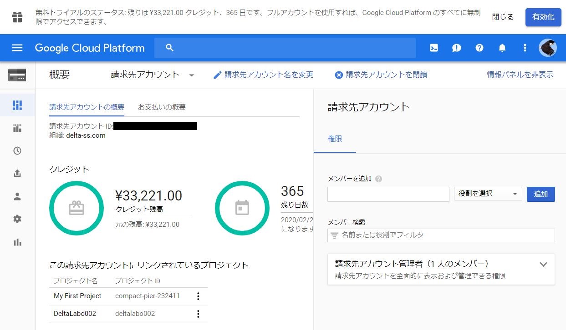Viewport: 566px width, 330px height.
Task: Click My First Project name
Action: (77, 296)
